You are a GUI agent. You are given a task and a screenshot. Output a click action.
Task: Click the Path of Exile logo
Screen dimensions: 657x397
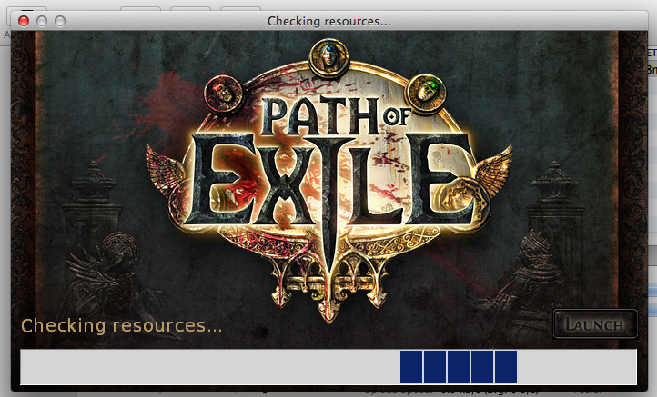coord(328,180)
